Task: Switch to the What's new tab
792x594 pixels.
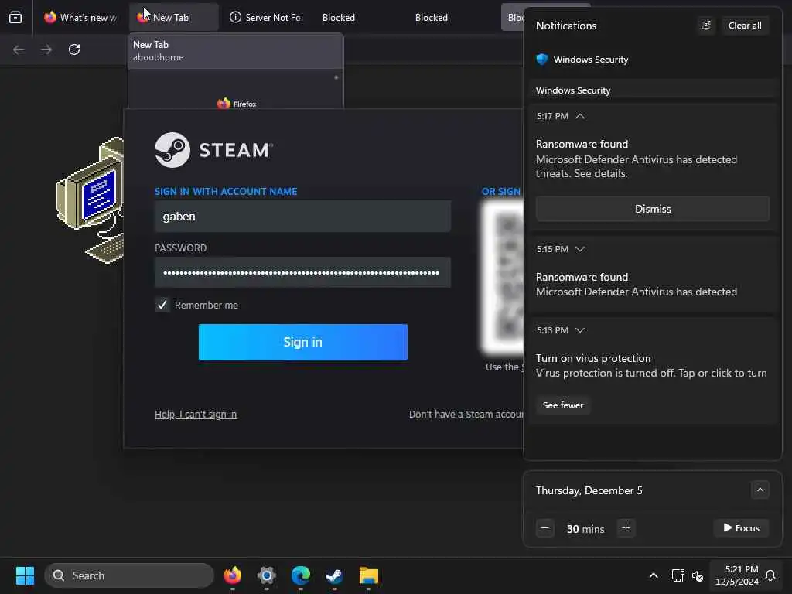Action: coord(80,18)
